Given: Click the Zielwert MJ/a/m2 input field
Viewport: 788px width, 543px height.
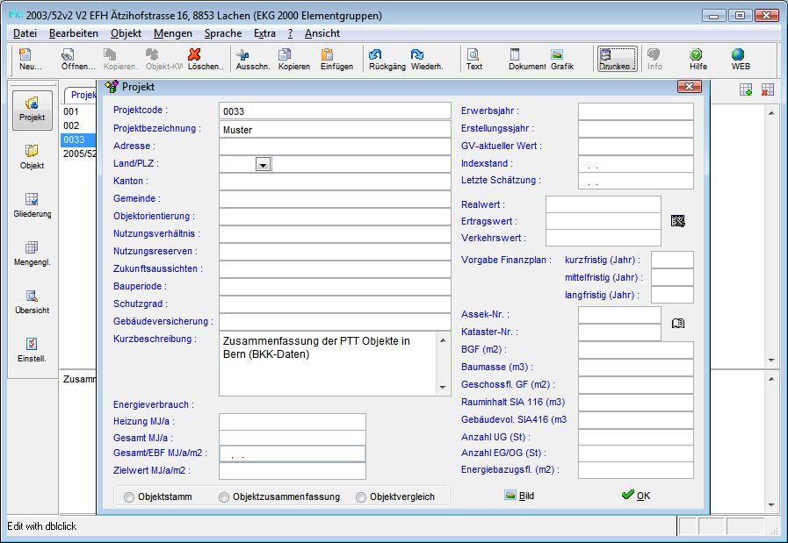Looking at the screenshot, I should pos(293,471).
